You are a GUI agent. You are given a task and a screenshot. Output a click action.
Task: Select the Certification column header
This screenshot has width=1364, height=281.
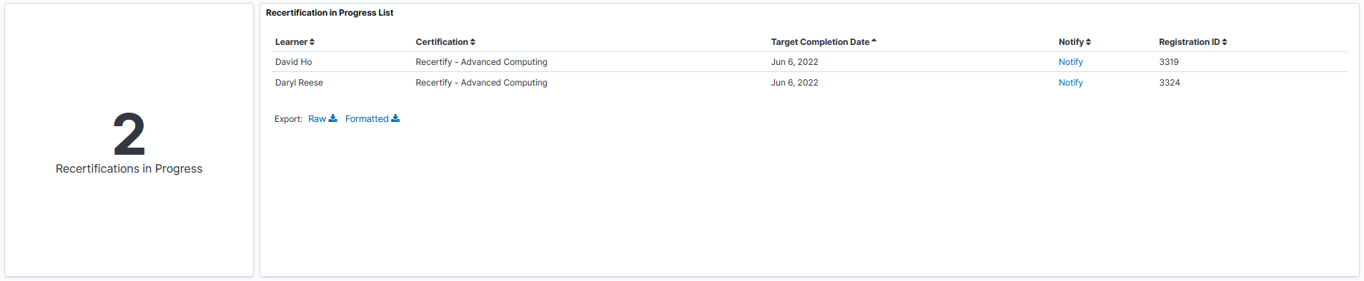pos(442,42)
